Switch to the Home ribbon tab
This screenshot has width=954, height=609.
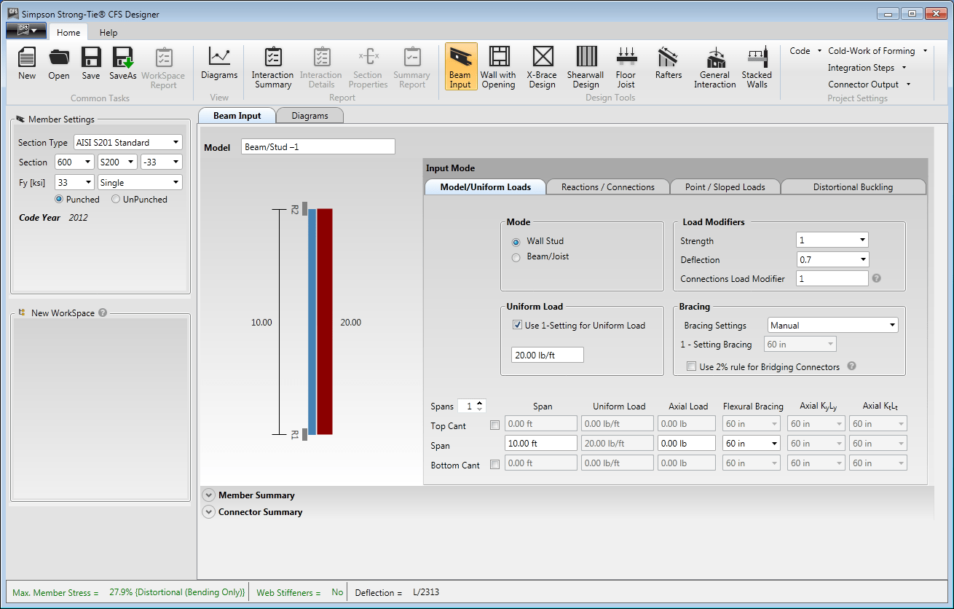coord(68,32)
